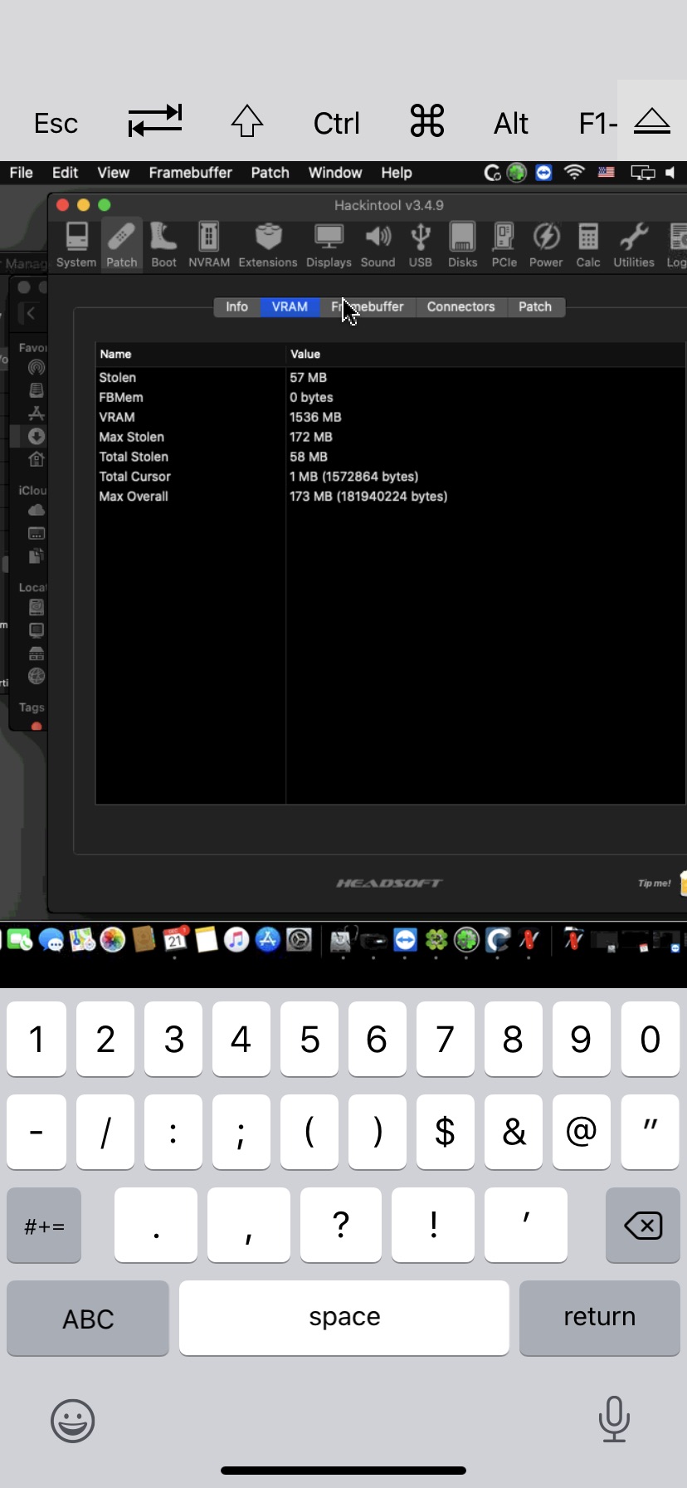Screen dimensions: 687x1488
Task: Tap the Esc key in remote toolbar
Action: (56, 124)
